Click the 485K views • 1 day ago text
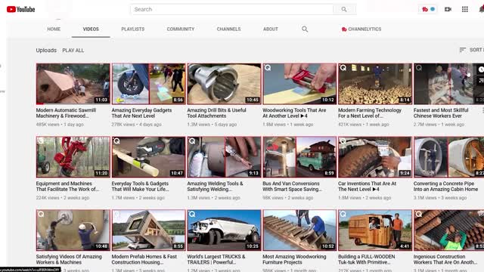Image resolution: width=484 pixels, height=272 pixels. 60,125
